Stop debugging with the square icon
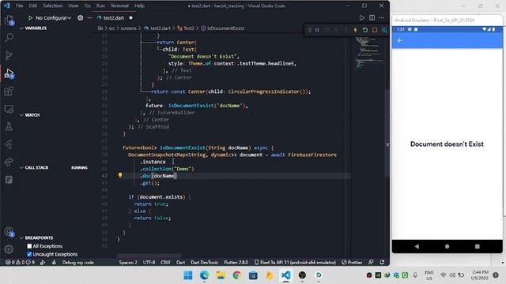This screenshot has width=506, height=284. point(375,30)
